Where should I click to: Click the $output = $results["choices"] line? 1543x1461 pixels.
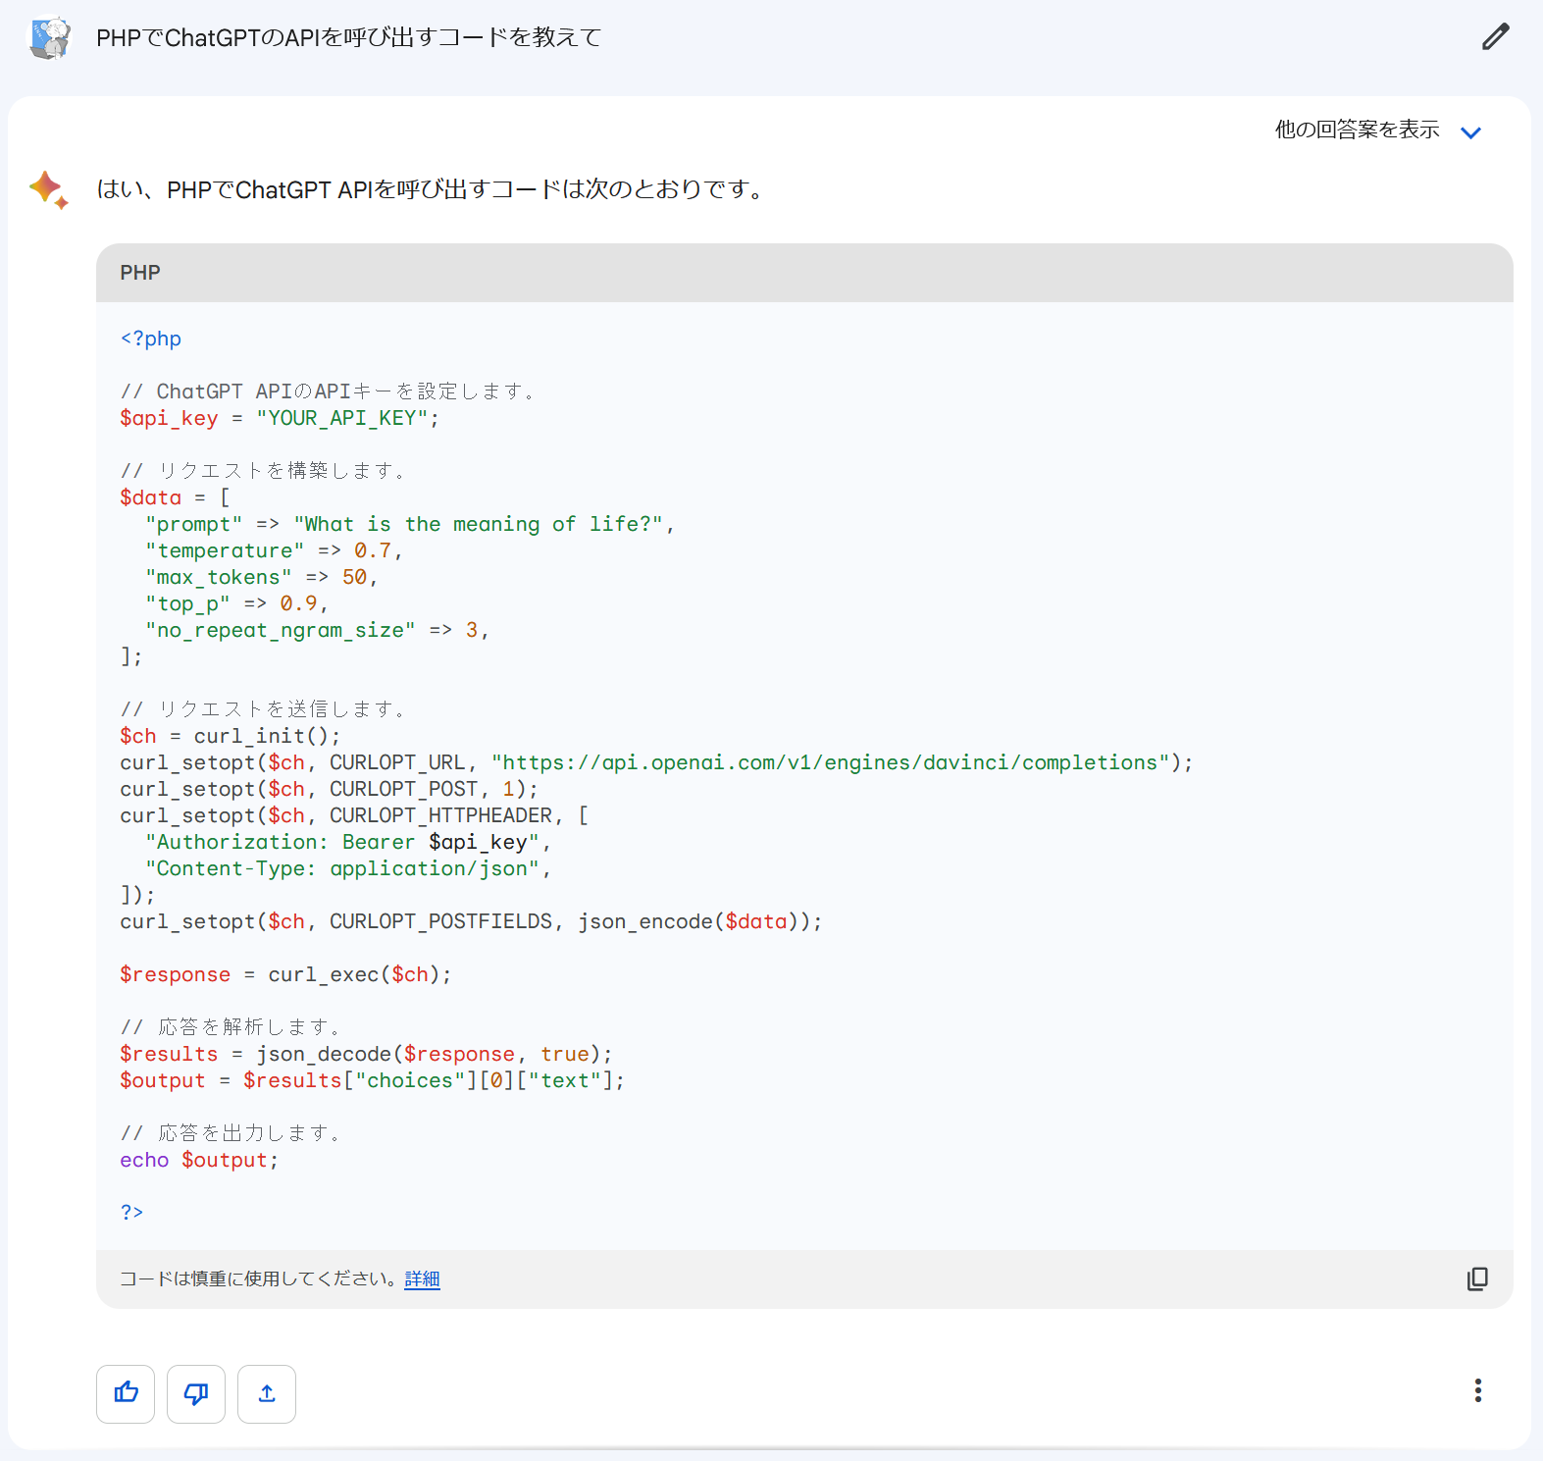point(372,1080)
